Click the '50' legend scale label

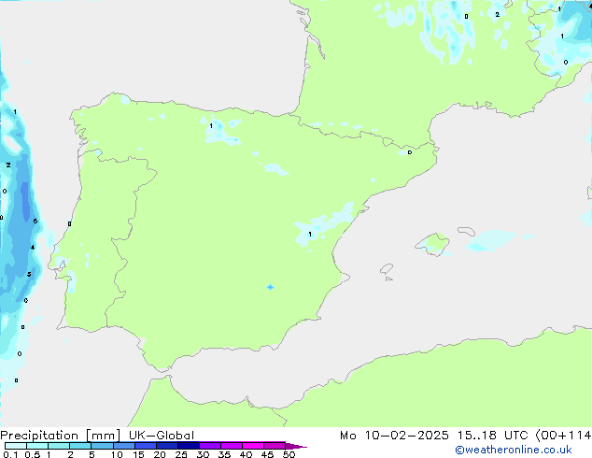click(289, 454)
